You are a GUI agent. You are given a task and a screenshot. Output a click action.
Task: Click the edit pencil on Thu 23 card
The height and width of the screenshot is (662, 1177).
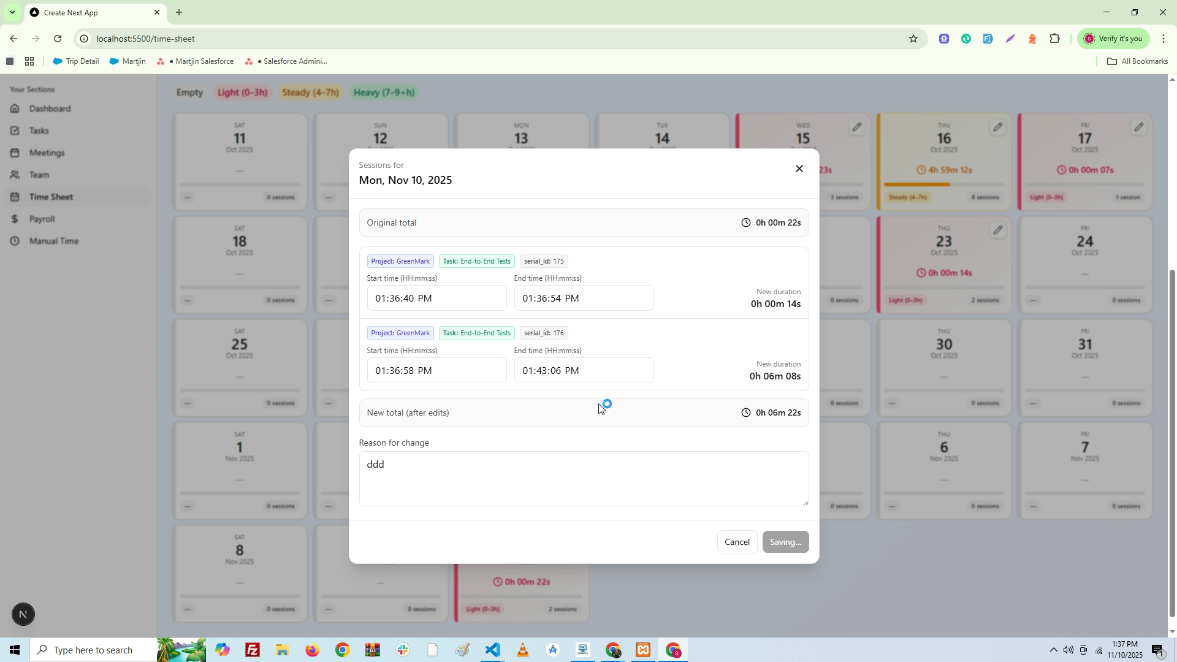[997, 230]
